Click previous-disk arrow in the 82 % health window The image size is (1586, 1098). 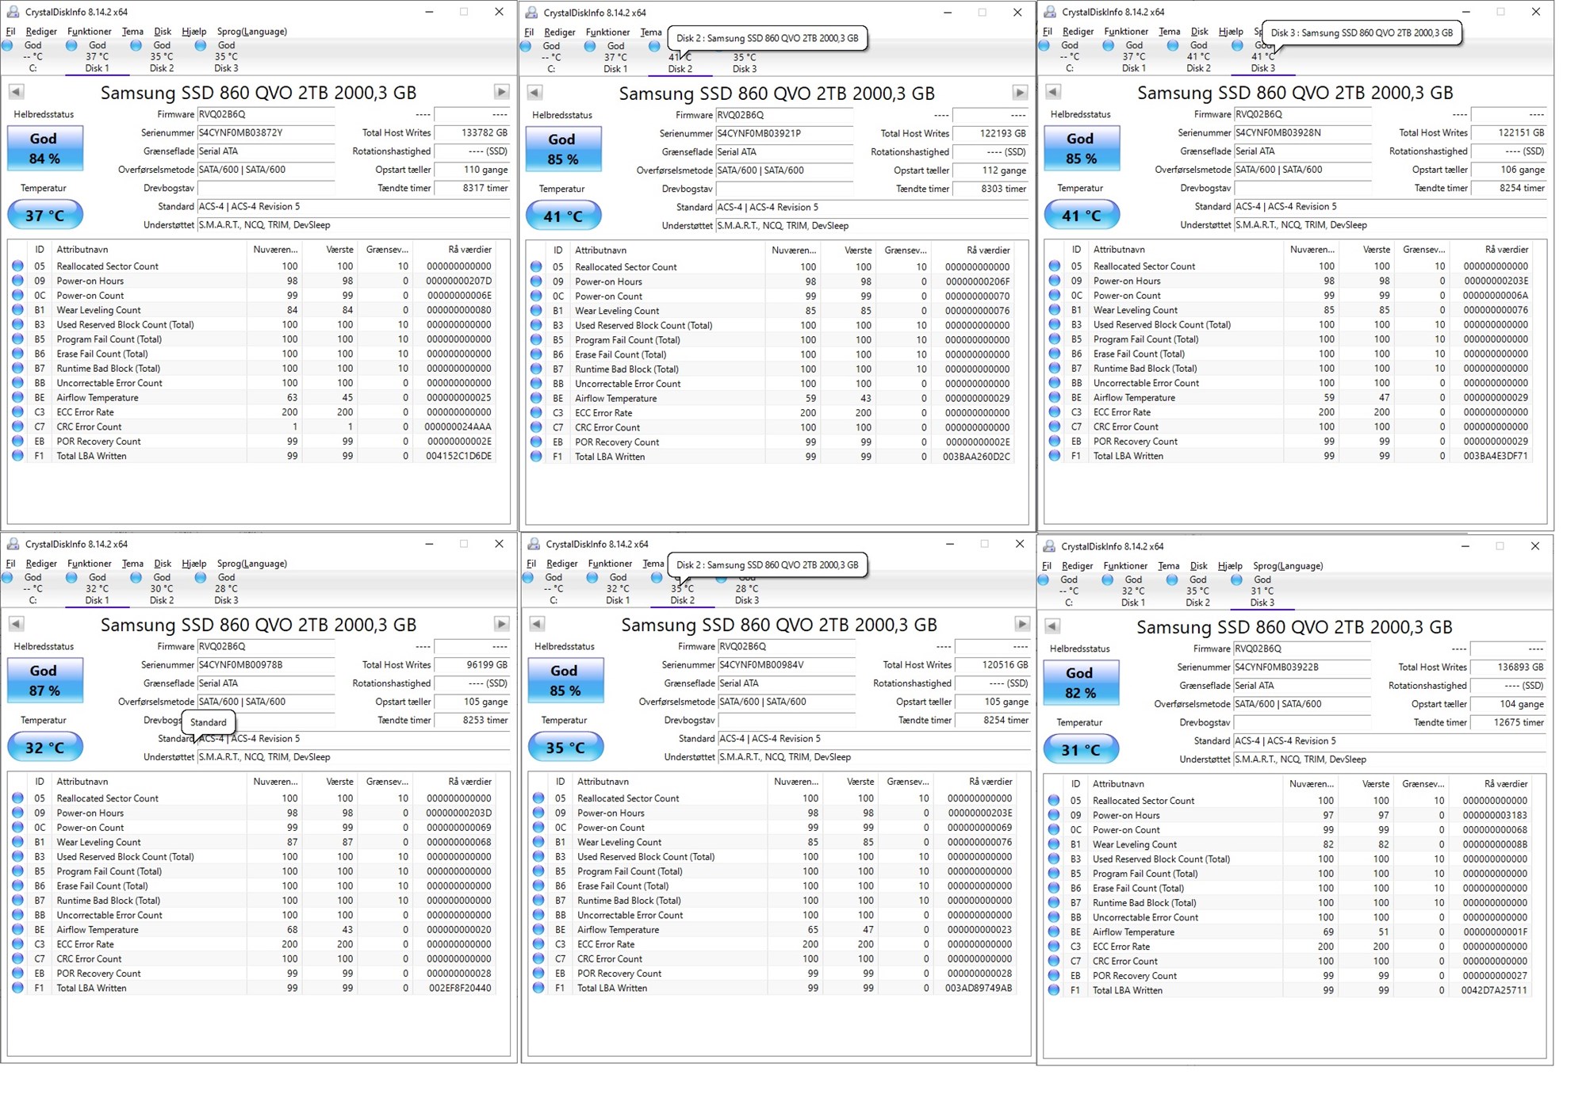click(x=1052, y=626)
